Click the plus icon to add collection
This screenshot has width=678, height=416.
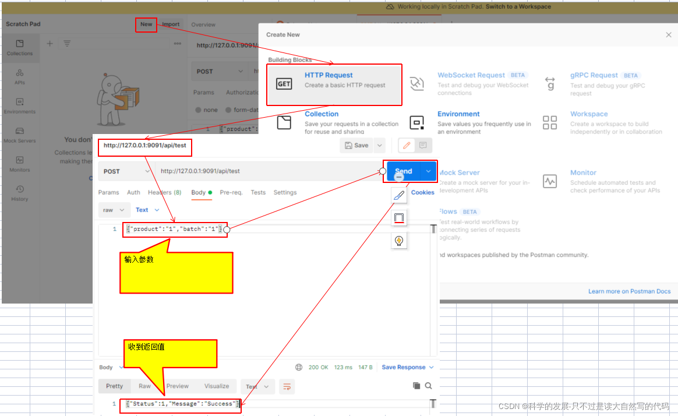[50, 43]
